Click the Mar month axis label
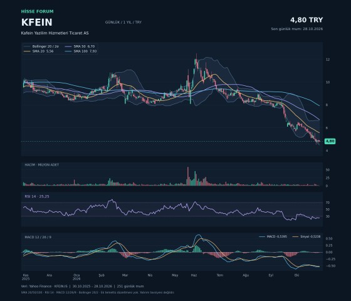This screenshot has width=351, height=301. point(125,275)
